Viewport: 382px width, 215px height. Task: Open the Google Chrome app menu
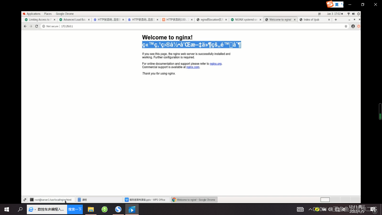pyautogui.click(x=65, y=14)
